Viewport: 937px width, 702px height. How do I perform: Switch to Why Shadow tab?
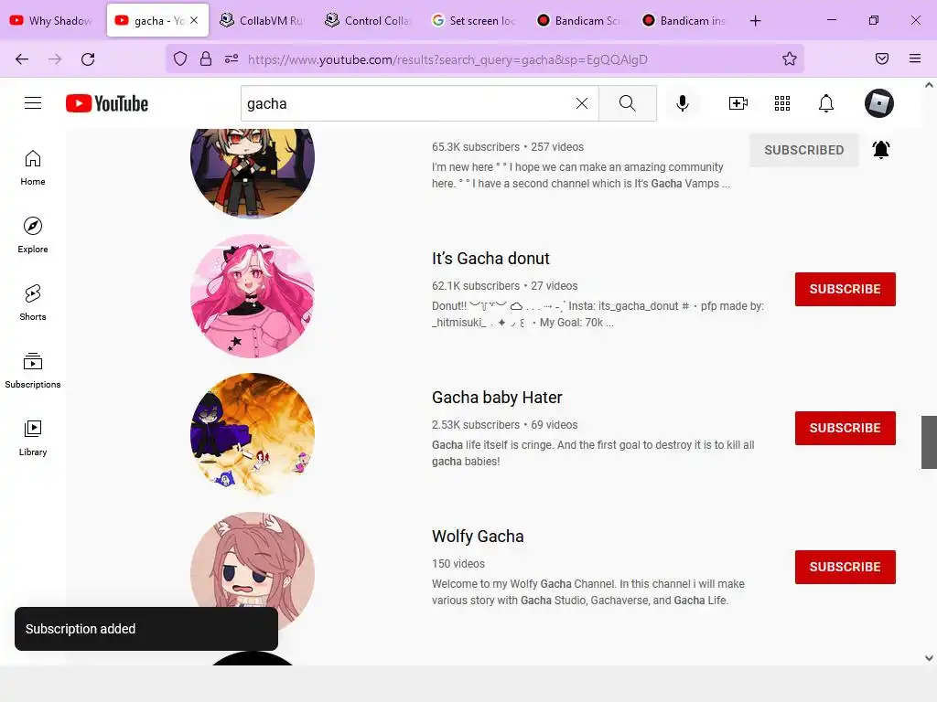(x=52, y=20)
